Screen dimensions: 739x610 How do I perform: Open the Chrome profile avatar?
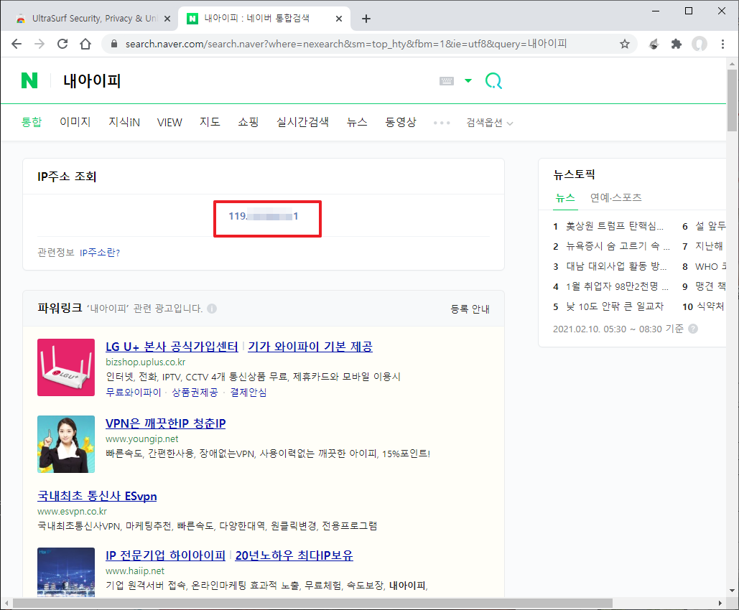[x=700, y=44]
